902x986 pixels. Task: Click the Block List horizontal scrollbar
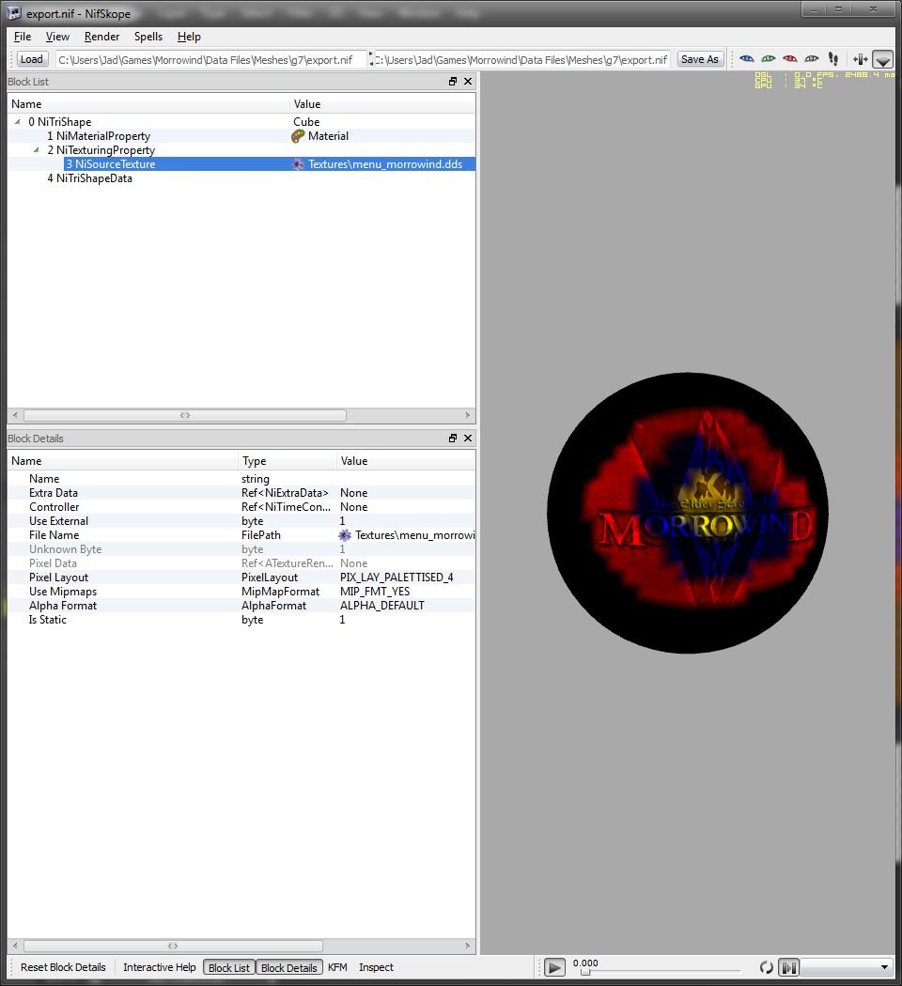pyautogui.click(x=185, y=415)
